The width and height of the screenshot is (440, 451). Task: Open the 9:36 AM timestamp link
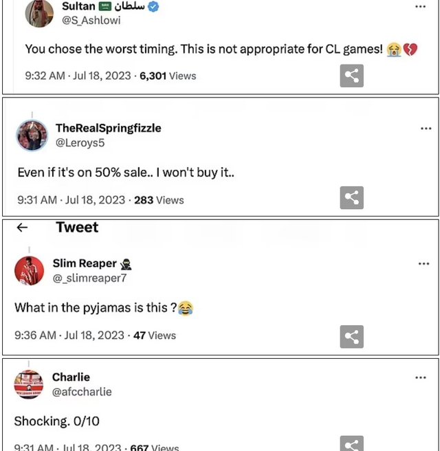[35, 335]
